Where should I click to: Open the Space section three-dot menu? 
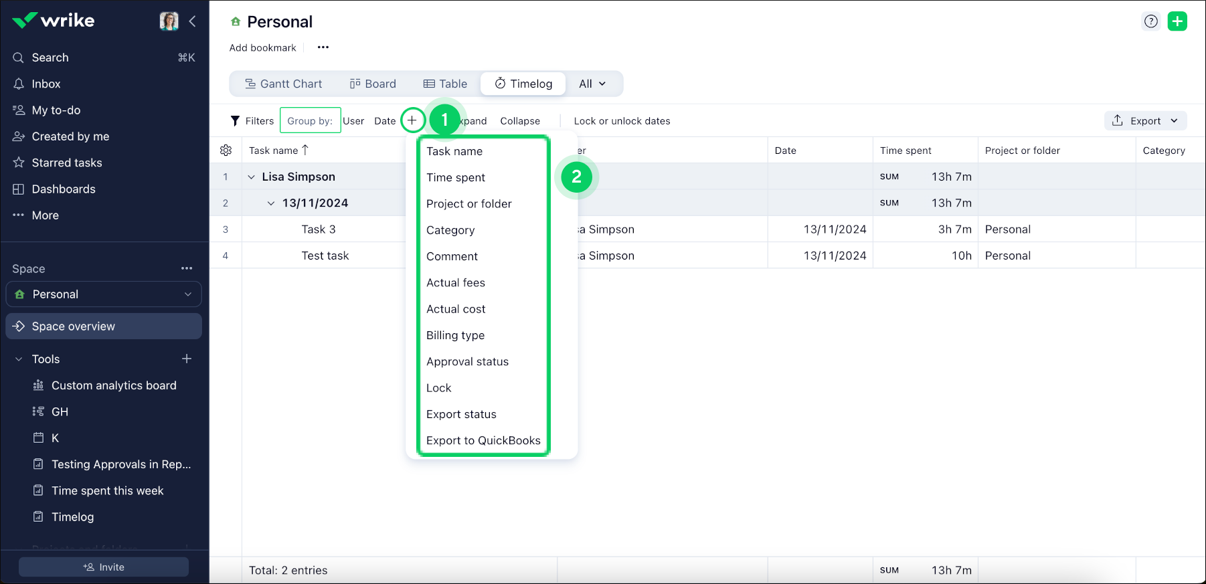coord(187,269)
